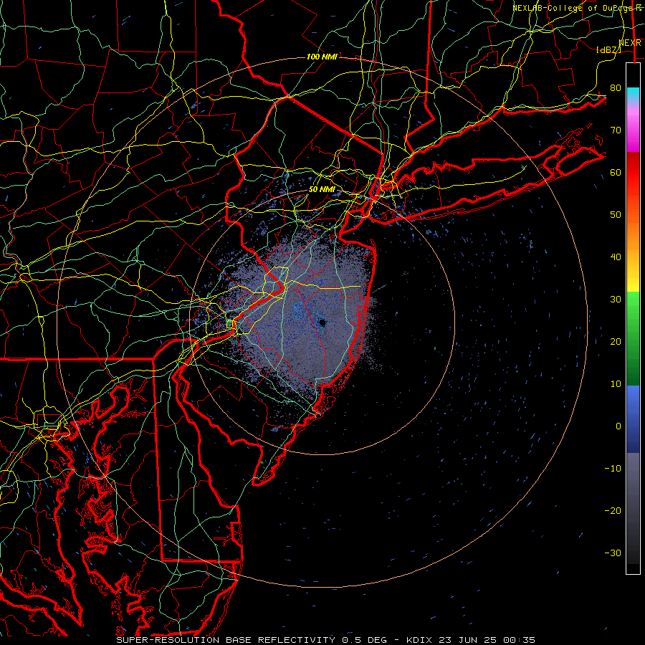Click the 10 dBZ scale label
This screenshot has height=645, width=645.
(616, 384)
